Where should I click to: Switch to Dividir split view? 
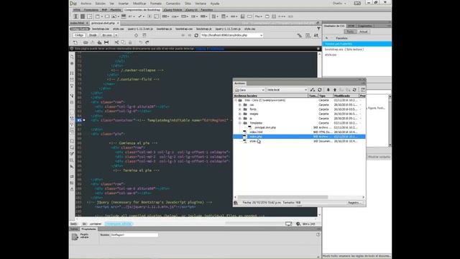point(93,35)
